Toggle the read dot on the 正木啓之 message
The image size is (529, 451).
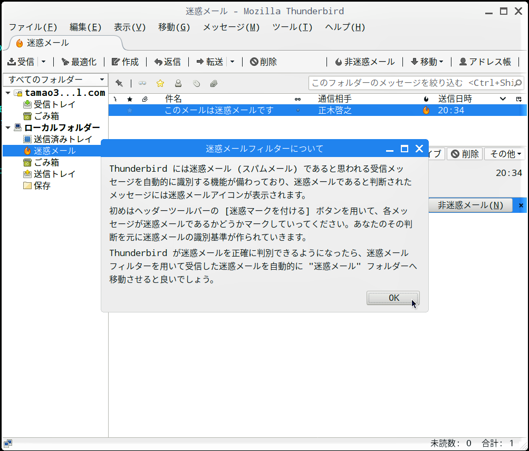[x=297, y=110]
